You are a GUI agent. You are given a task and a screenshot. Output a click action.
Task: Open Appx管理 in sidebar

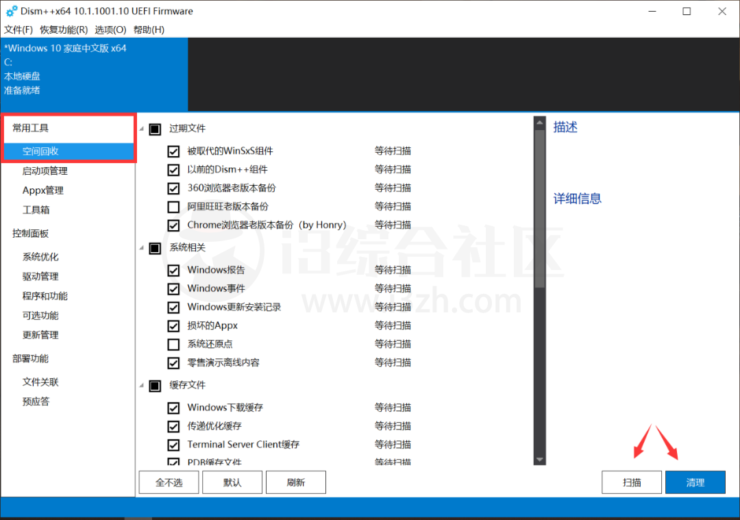[x=43, y=190]
